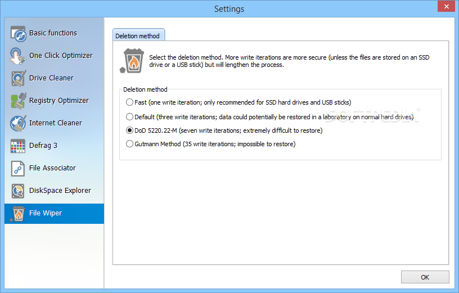This screenshot has height=293, width=459.
Task: Close the Settings window
Action: click(446, 6)
